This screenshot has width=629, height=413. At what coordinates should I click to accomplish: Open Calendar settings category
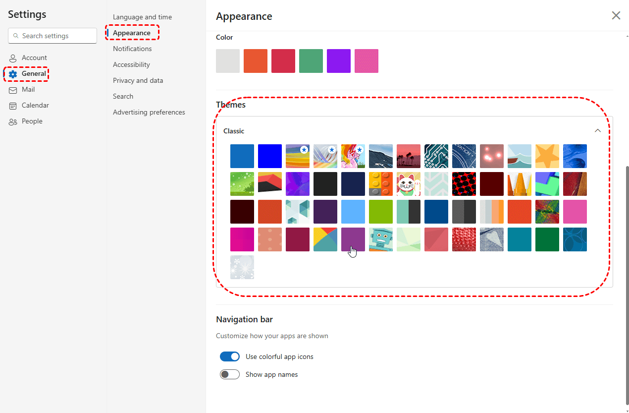click(x=35, y=106)
